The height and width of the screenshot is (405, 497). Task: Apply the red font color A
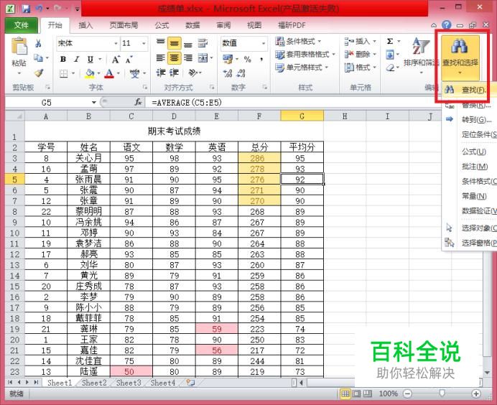[x=109, y=73]
